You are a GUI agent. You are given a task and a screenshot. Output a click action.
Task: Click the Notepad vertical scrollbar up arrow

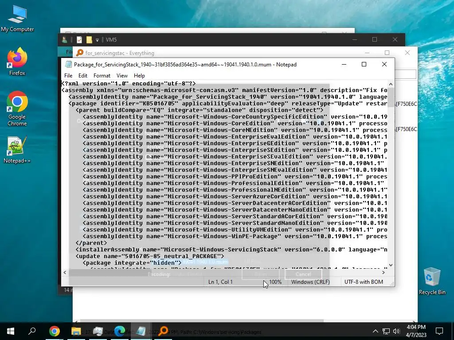coord(391,84)
